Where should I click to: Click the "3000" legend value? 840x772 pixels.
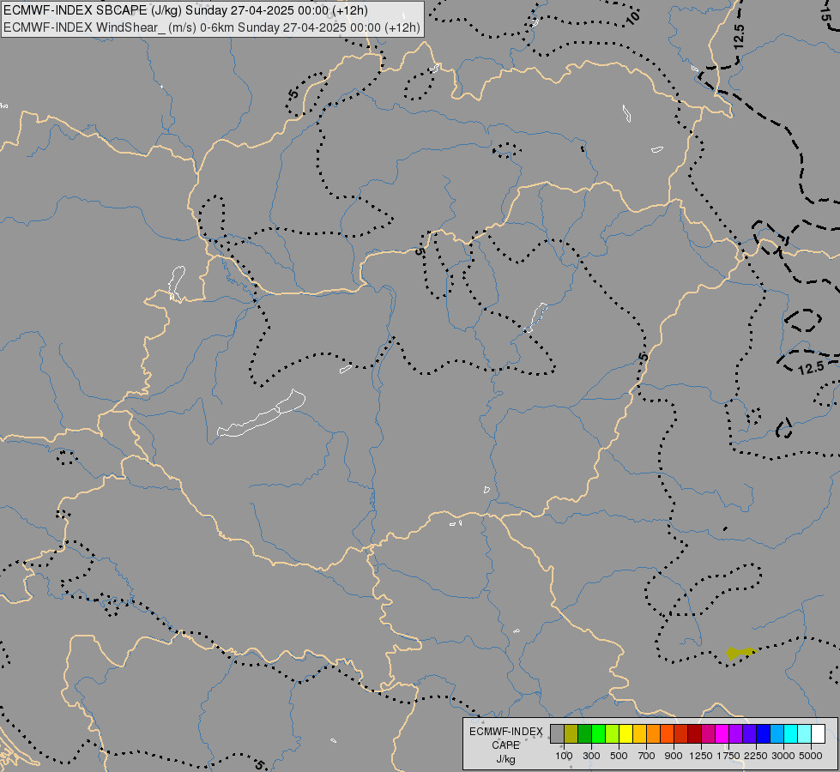[x=783, y=756]
